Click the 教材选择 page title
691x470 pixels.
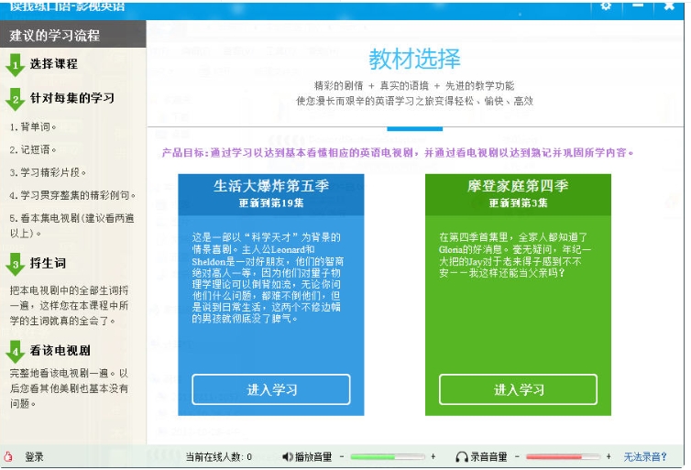pos(414,59)
